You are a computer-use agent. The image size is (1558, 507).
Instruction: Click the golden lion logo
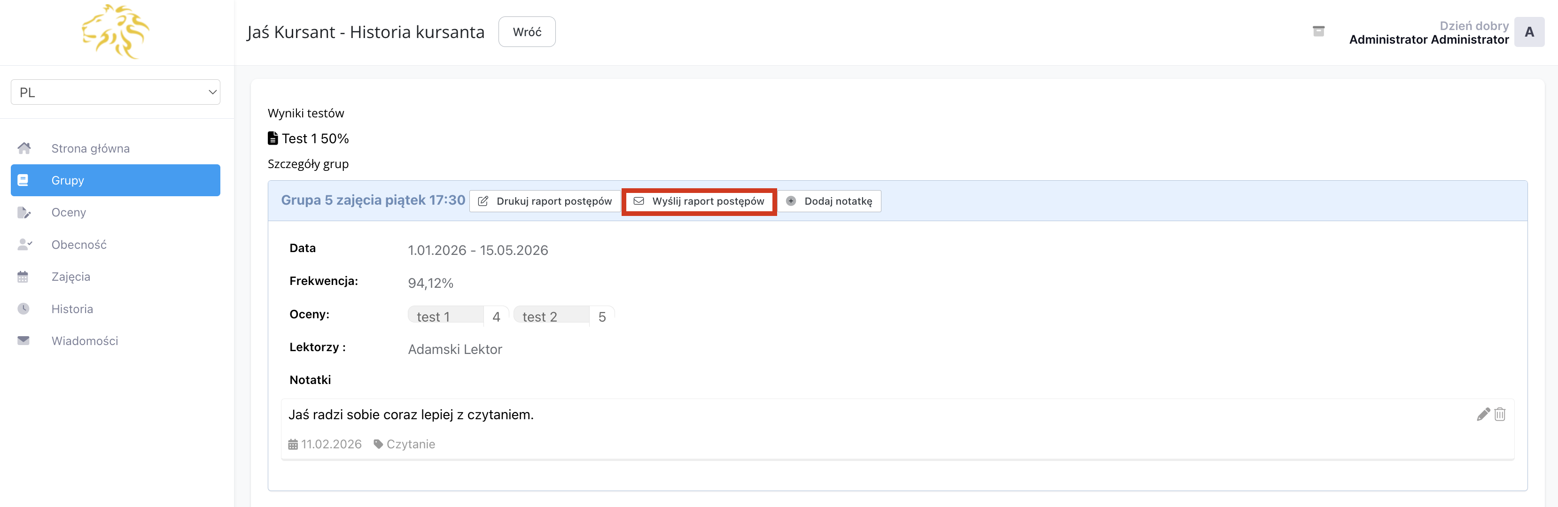pyautogui.click(x=115, y=32)
